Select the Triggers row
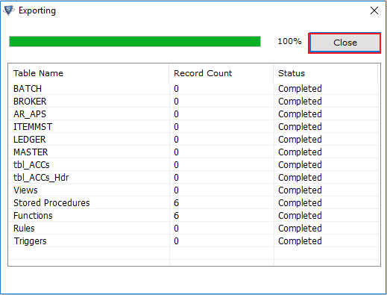The image size is (387, 295). [x=194, y=241]
